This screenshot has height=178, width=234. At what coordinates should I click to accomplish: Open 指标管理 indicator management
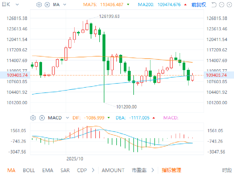point(171,170)
